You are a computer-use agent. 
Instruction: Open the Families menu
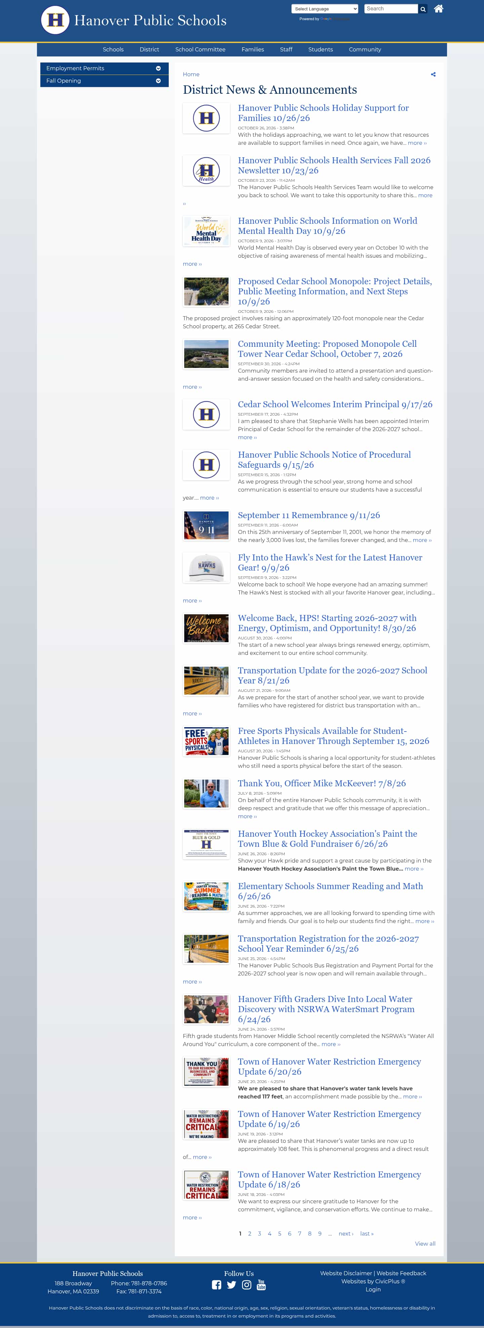tap(252, 49)
